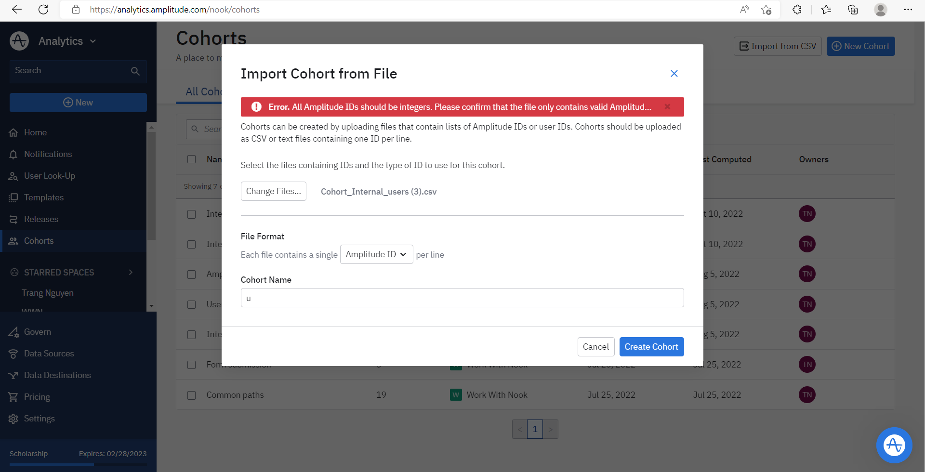The image size is (925, 472).
Task: Open Settings in the sidebar
Action: [40, 419]
